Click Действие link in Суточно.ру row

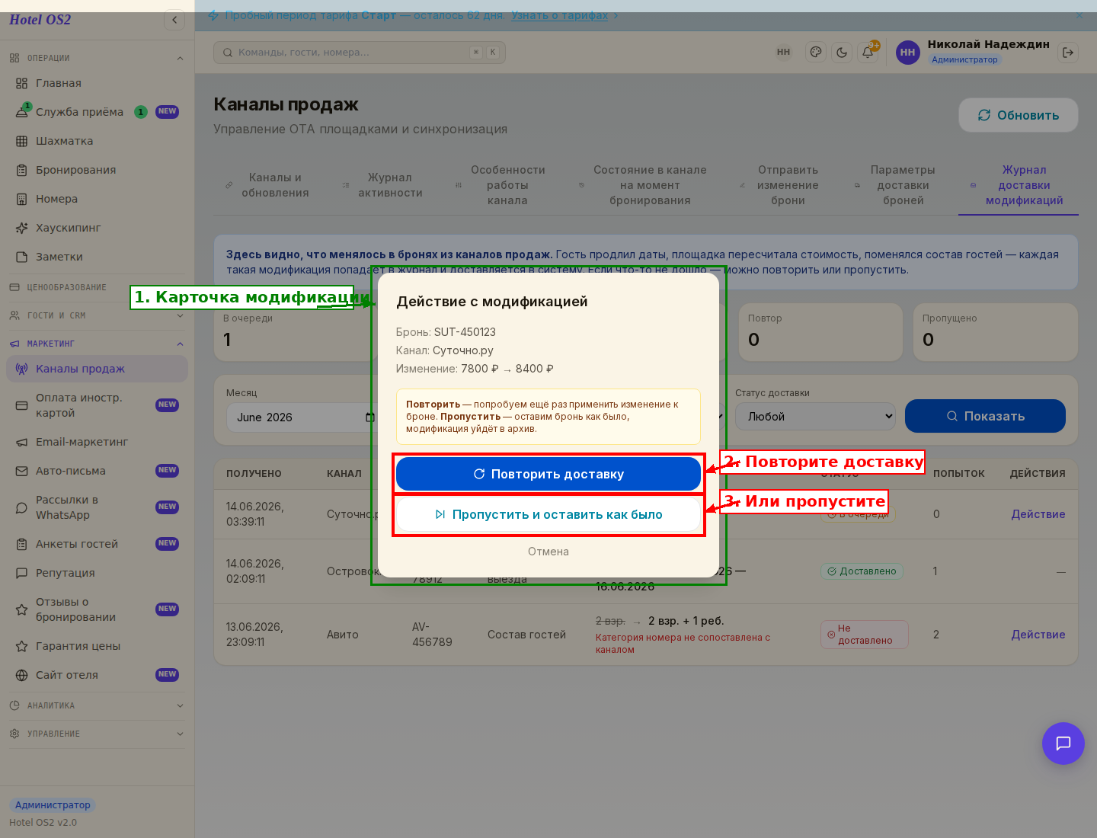(x=1038, y=514)
